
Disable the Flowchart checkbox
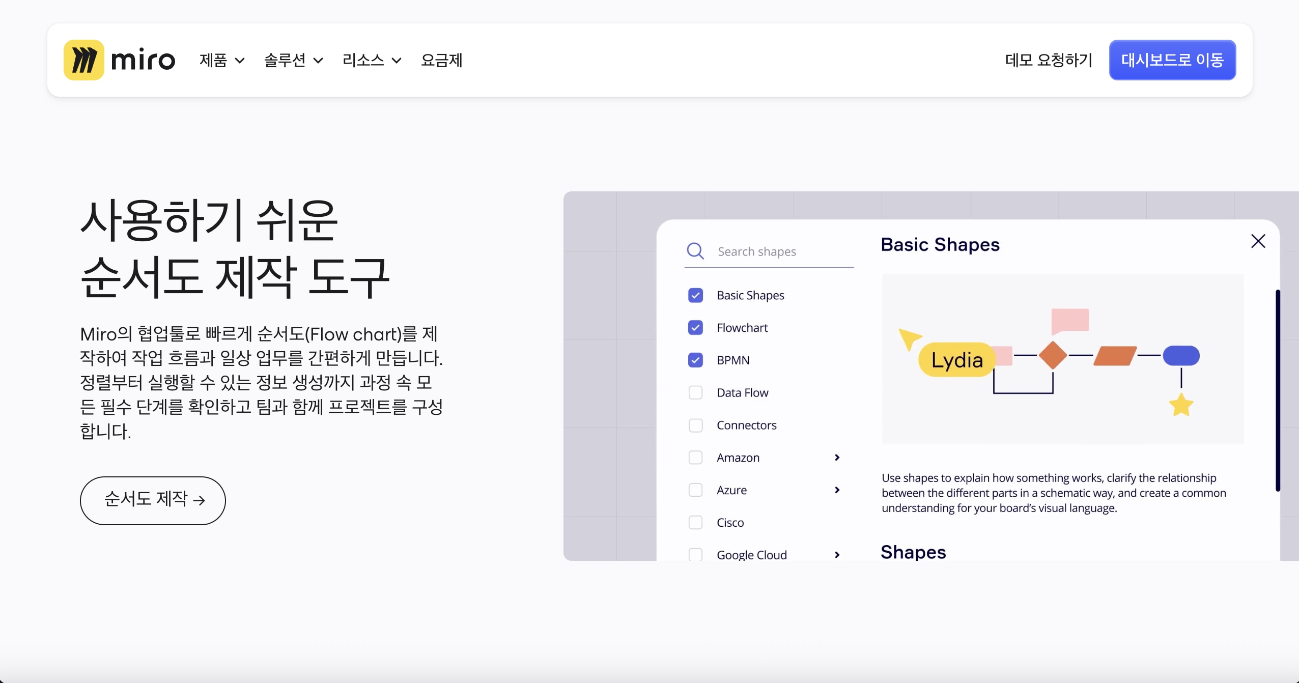click(x=695, y=328)
